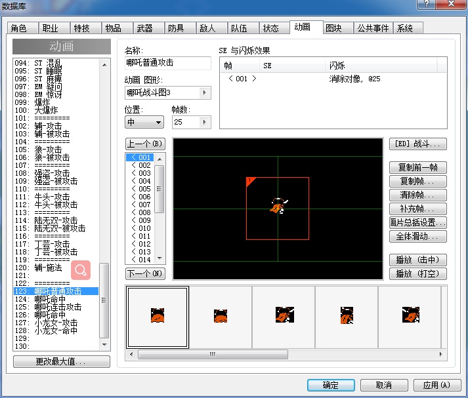Select animation 124: 哪吒命中
Viewport: 468px width, 398px height.
pyautogui.click(x=56, y=299)
